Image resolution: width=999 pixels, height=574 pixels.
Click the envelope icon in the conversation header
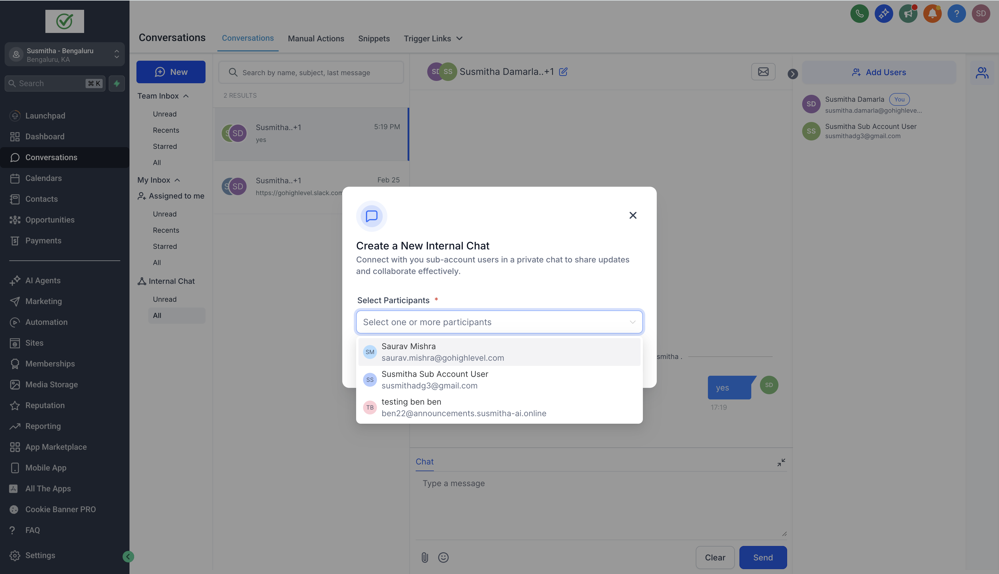pos(763,72)
